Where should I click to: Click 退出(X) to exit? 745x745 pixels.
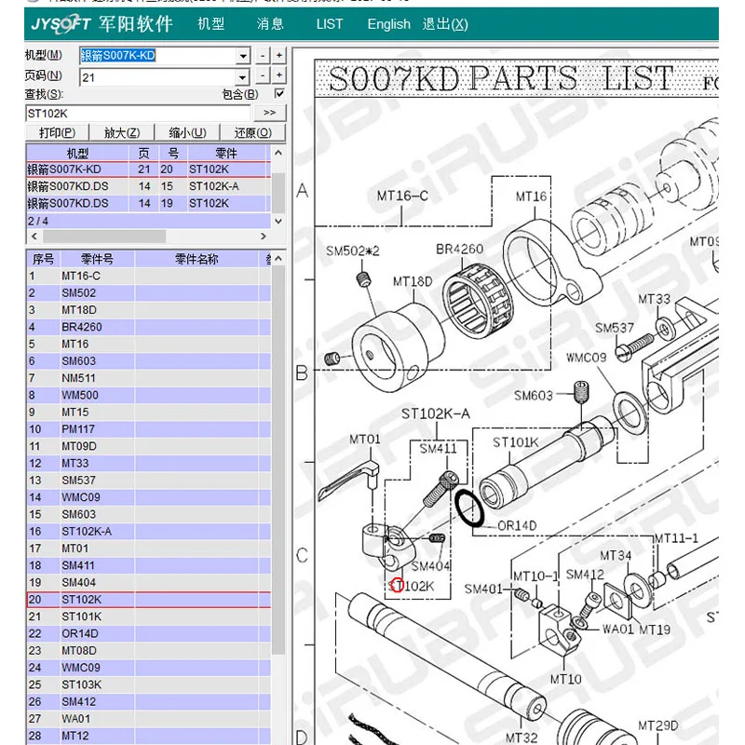pos(445,24)
